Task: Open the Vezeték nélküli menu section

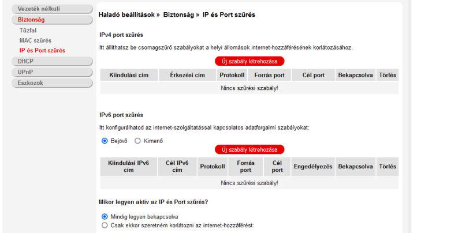Action: (x=52, y=9)
